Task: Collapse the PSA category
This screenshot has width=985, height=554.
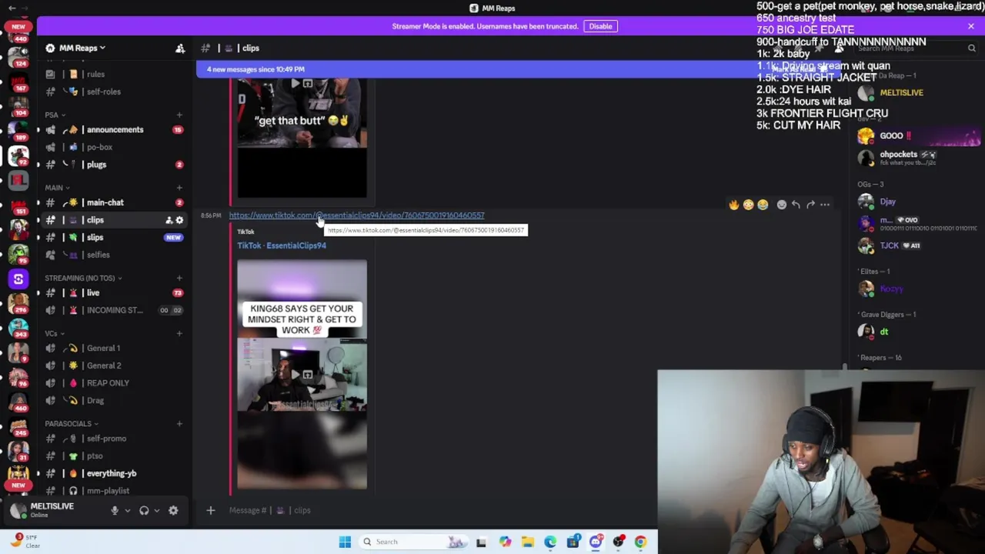Action: [55, 115]
